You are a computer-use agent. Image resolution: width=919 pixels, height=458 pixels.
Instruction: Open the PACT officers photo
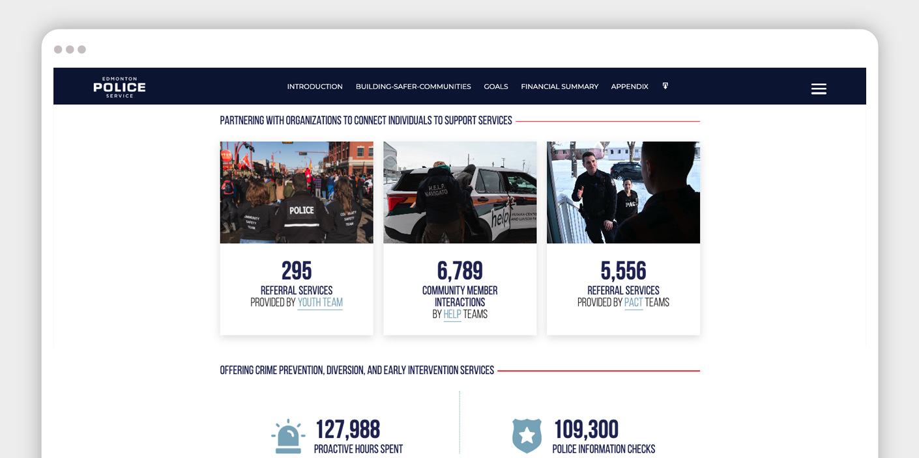click(623, 193)
